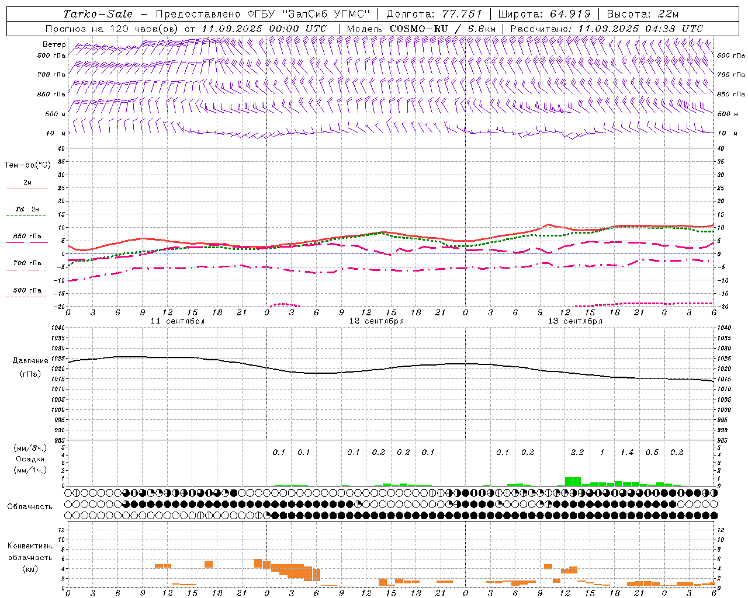Click the '13 сентября' date label

[x=575, y=321]
